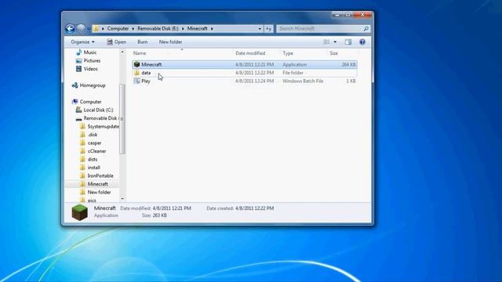Click New folder in the toolbar
This screenshot has height=282, width=502.
coord(170,42)
